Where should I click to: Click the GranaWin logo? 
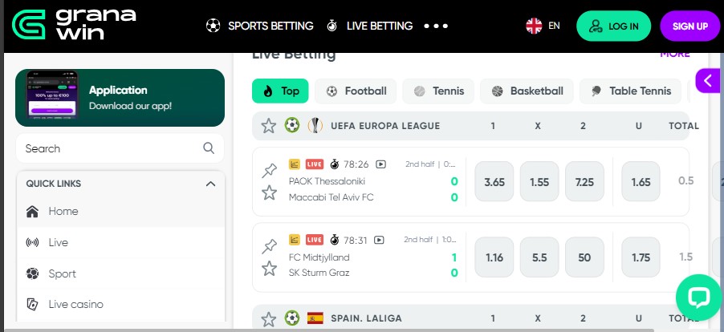[x=74, y=26]
